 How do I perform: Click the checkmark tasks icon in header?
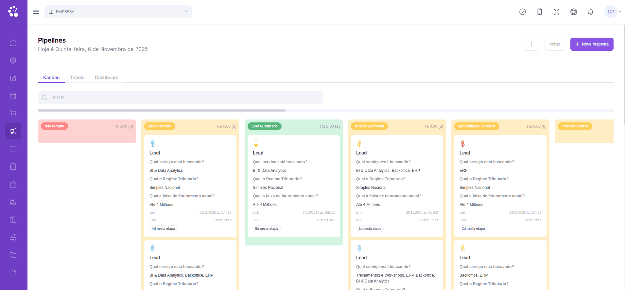523,12
